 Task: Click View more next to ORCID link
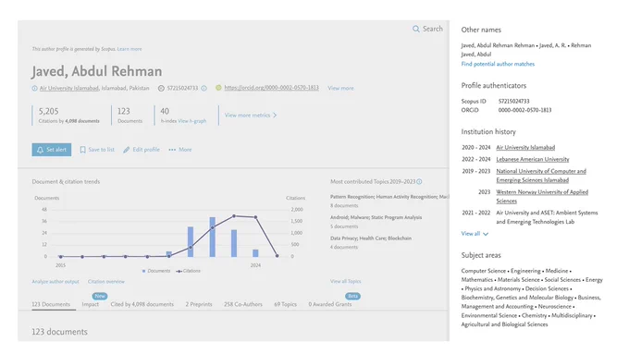tap(340, 88)
